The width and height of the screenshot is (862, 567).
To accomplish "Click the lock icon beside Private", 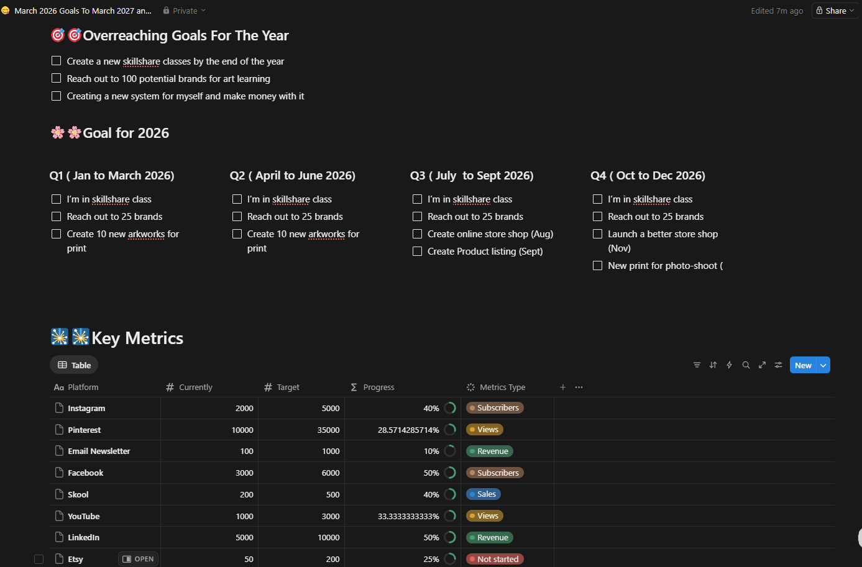I will click(x=166, y=11).
